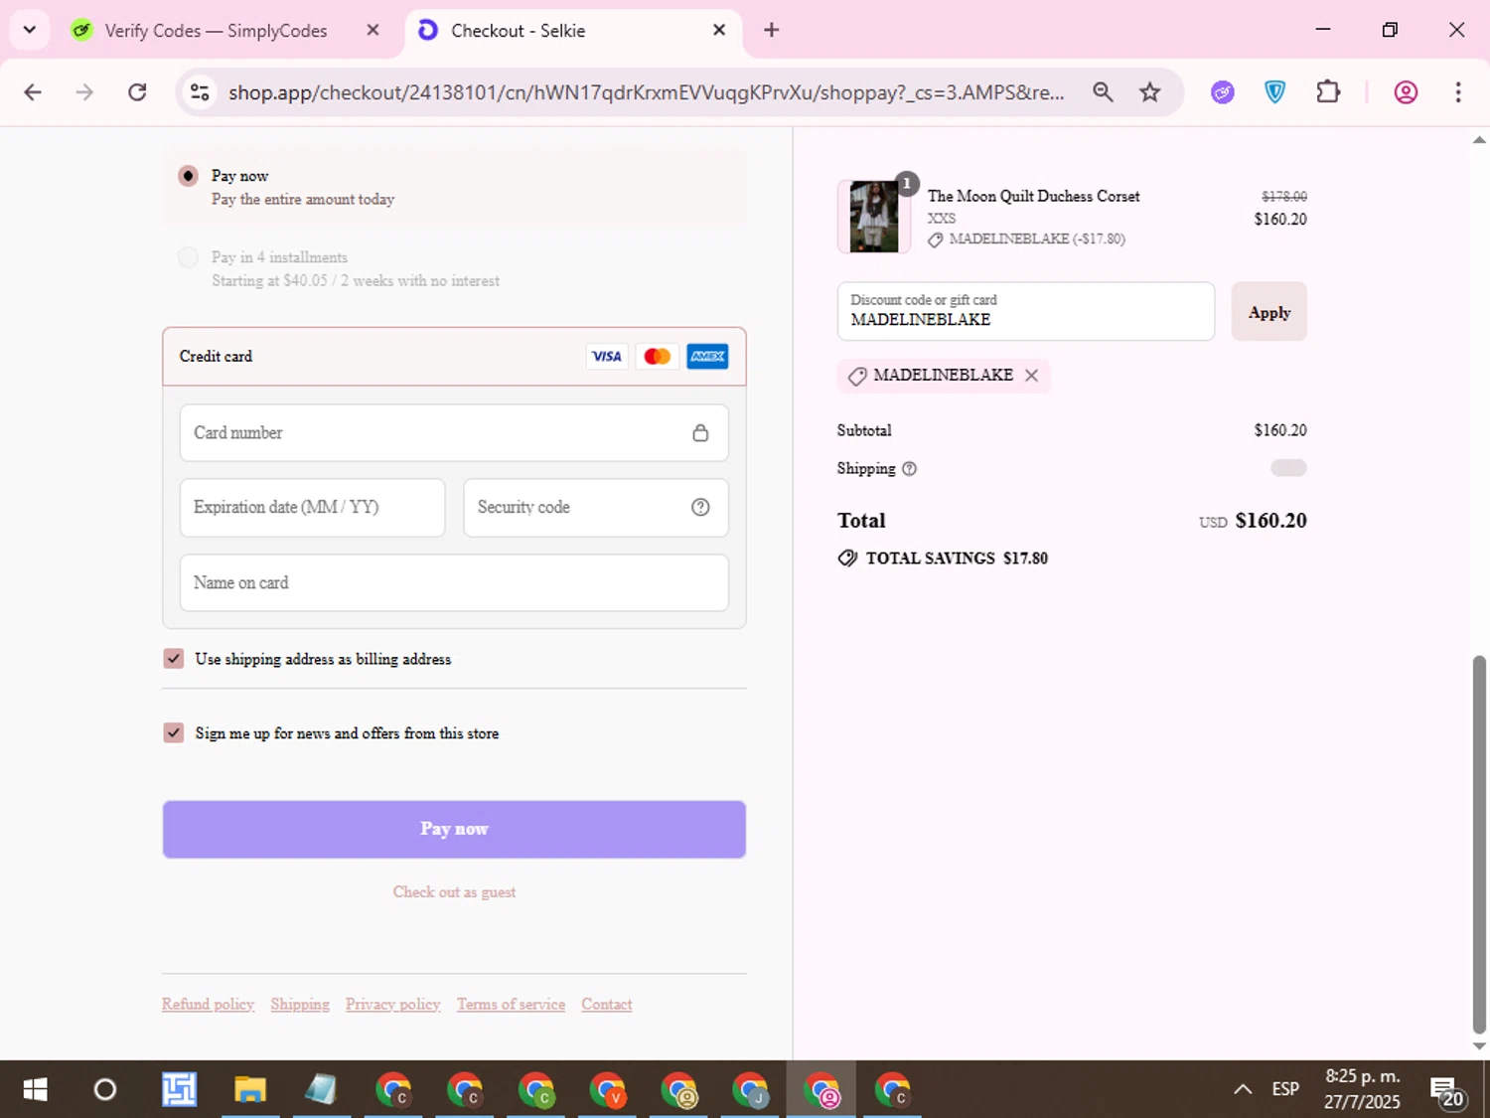Viewport: 1490px width, 1118px height.
Task: Close the Verify Codes tab
Action: (372, 30)
